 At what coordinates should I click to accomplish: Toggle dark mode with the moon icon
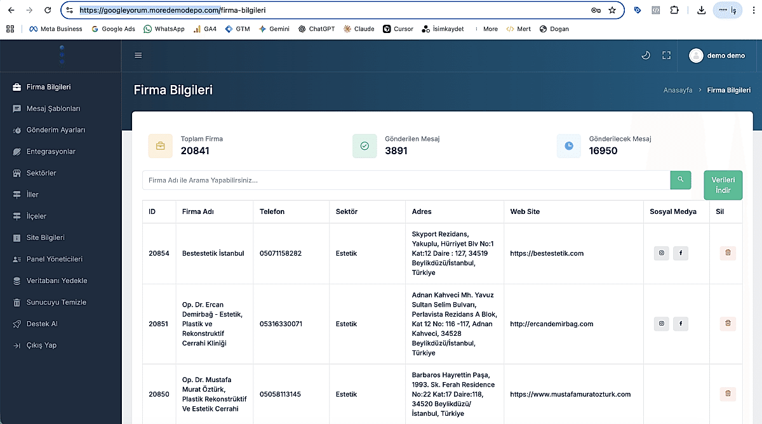[646, 55]
